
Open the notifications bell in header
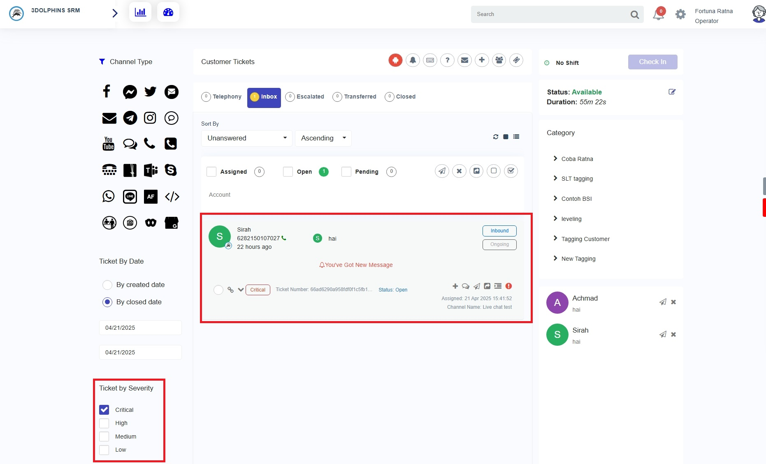pos(658,15)
